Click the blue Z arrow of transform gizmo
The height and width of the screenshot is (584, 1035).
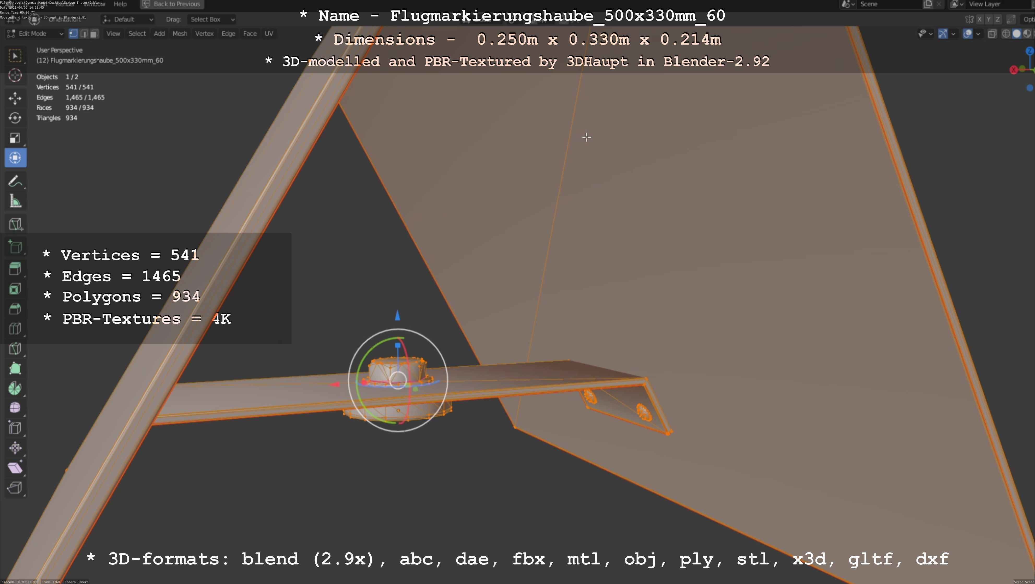[397, 316]
